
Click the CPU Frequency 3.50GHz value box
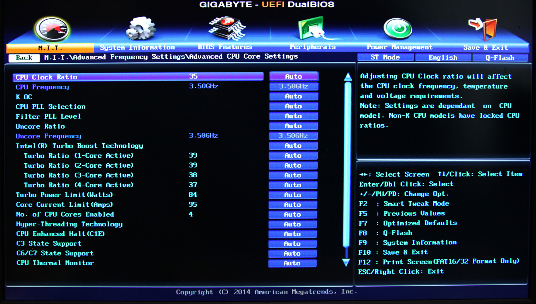294,86
